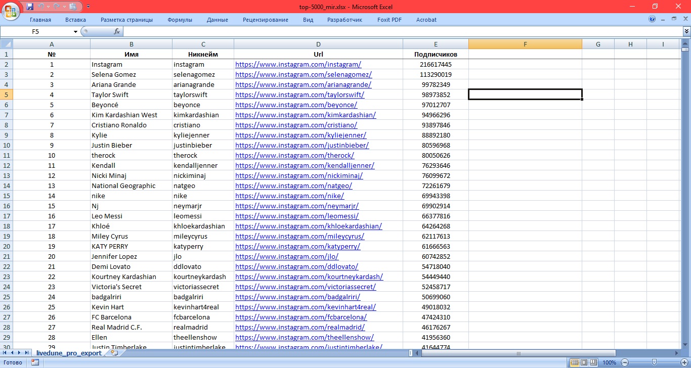Image resolution: width=691 pixels, height=368 pixels.
Task: Open the Вставка ribbon tab
Action: click(75, 20)
